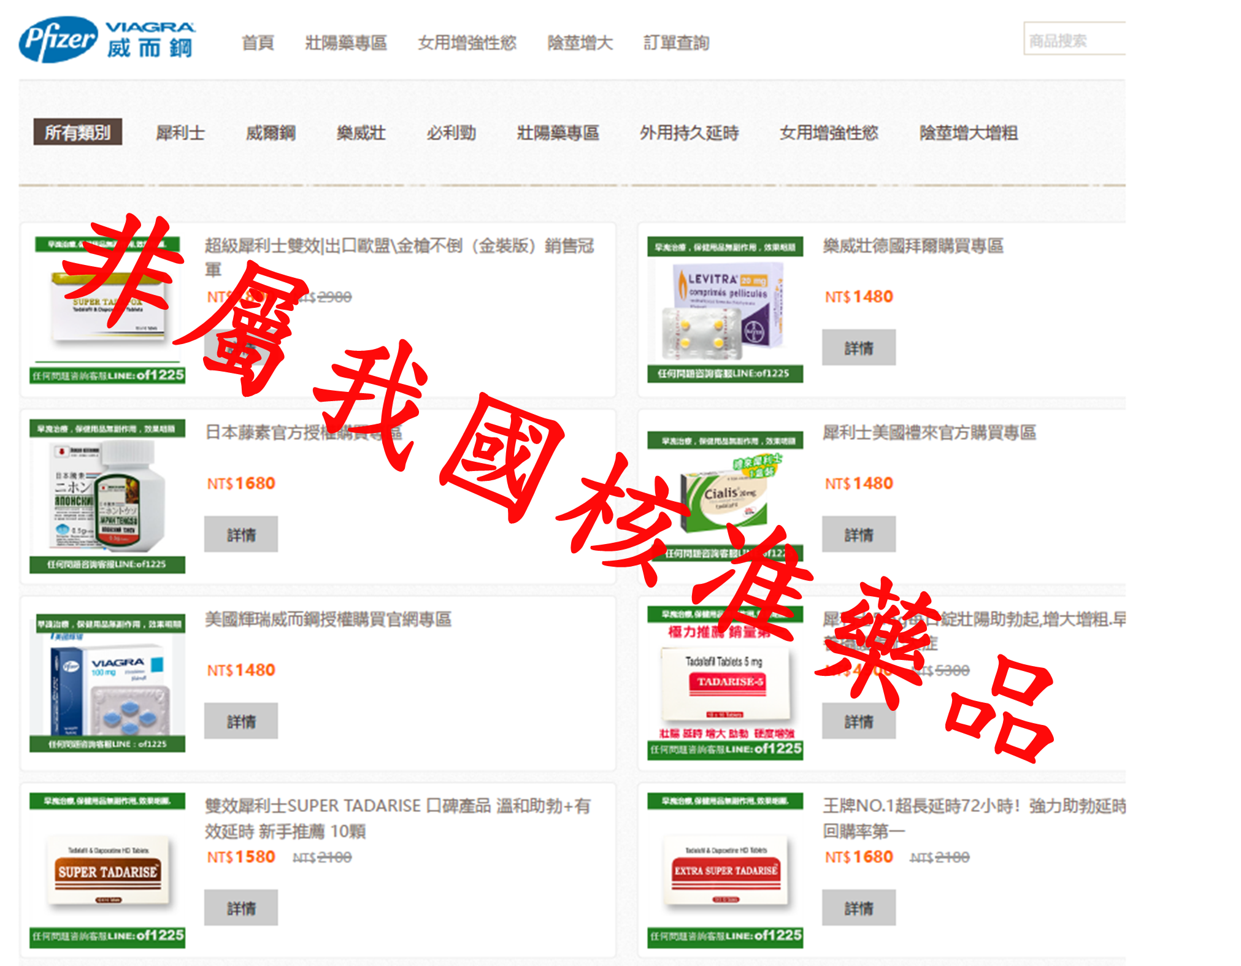This screenshot has width=1241, height=966.
Task: Click 詳情 button for 樂威壯德國拜爾
Action: pyautogui.click(x=859, y=348)
